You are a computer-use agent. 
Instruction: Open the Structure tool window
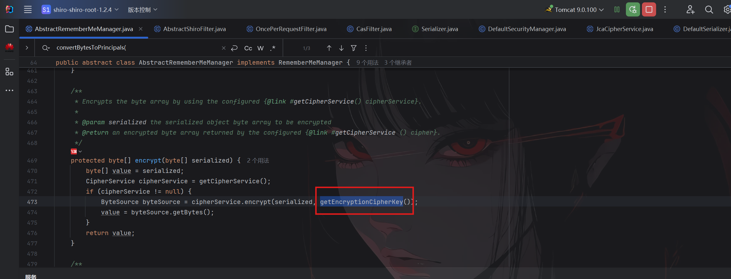pos(9,72)
